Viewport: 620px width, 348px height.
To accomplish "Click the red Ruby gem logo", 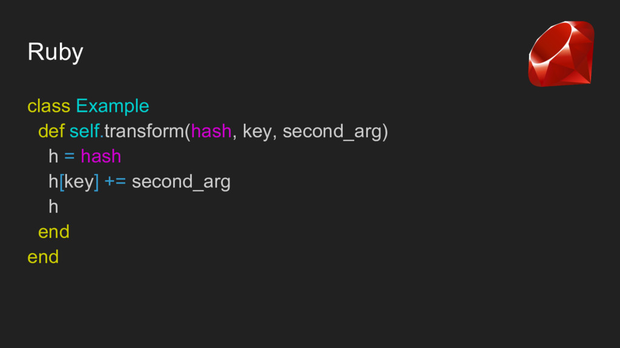I will coord(561,54).
